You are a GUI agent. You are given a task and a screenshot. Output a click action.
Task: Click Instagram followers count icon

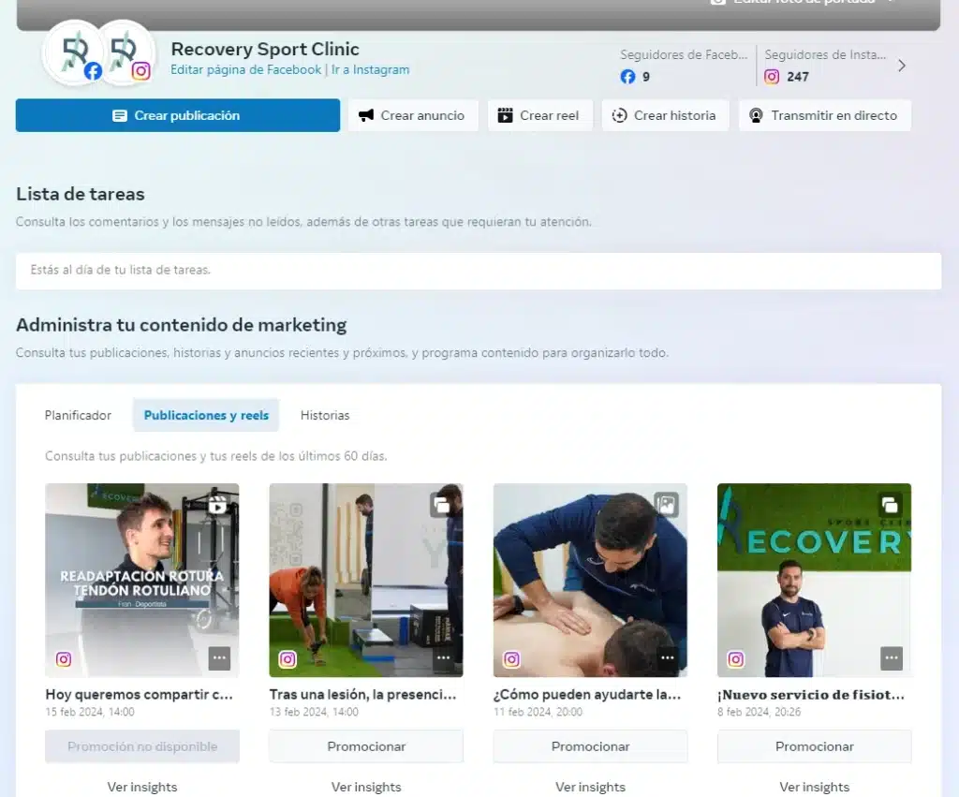tap(772, 77)
